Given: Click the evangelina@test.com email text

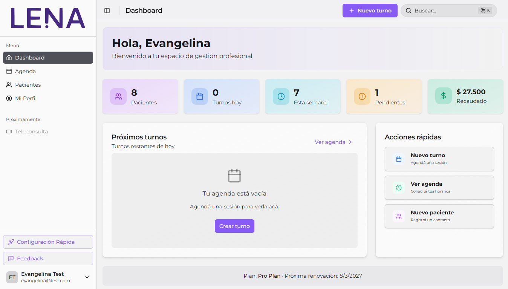Looking at the screenshot, I should point(46,281).
